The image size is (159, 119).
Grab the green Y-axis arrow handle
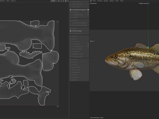tap(148, 47)
